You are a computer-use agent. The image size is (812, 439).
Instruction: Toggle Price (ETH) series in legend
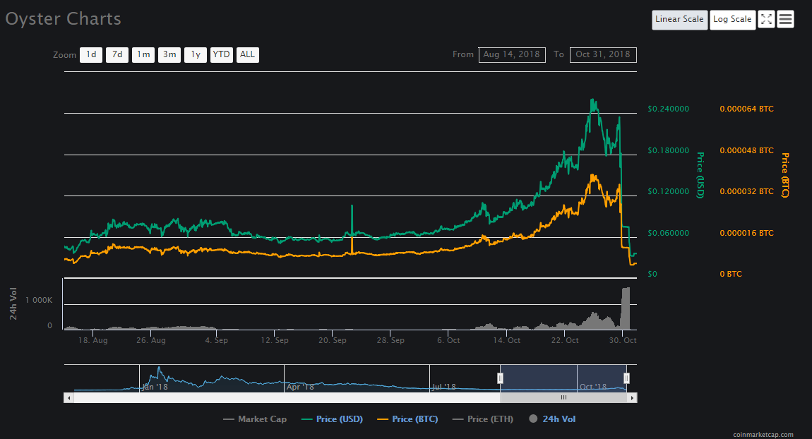483,419
